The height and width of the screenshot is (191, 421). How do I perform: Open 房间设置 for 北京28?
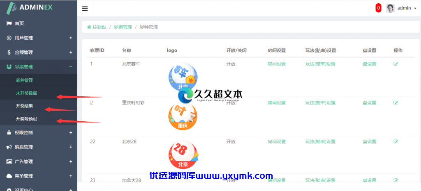click(x=277, y=141)
